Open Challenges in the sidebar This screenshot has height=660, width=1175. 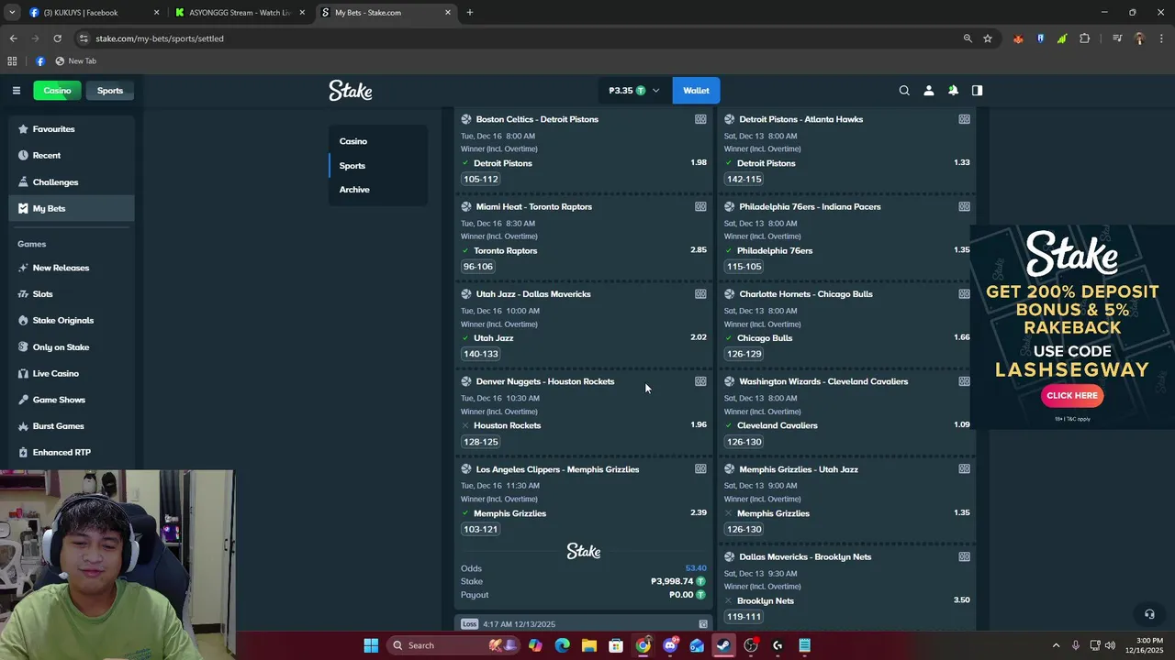click(x=72, y=182)
